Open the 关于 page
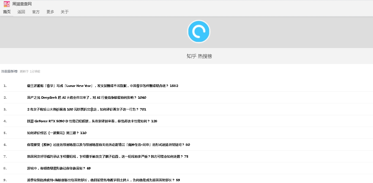 64,12
